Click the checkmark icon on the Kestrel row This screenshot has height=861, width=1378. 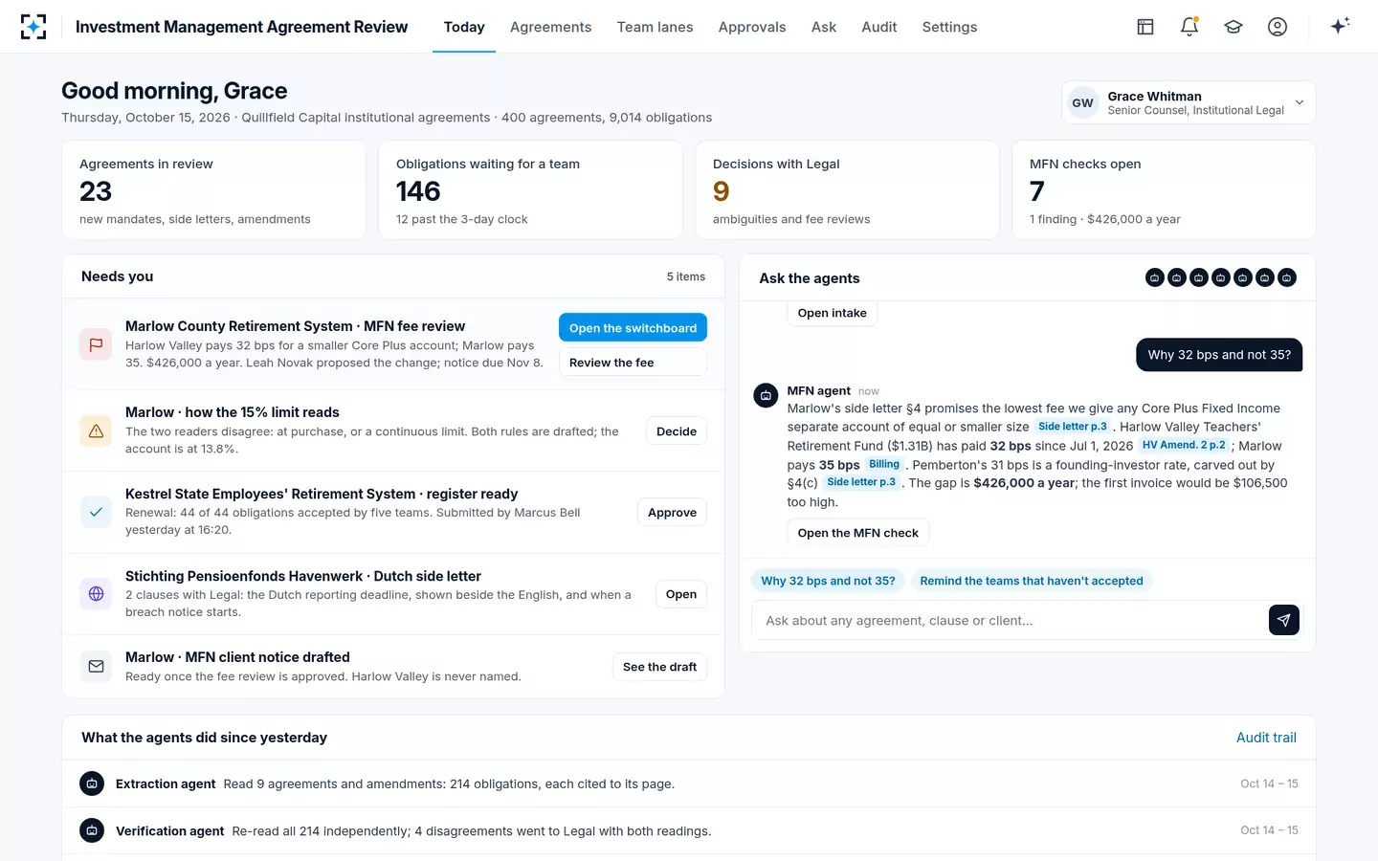tap(96, 512)
